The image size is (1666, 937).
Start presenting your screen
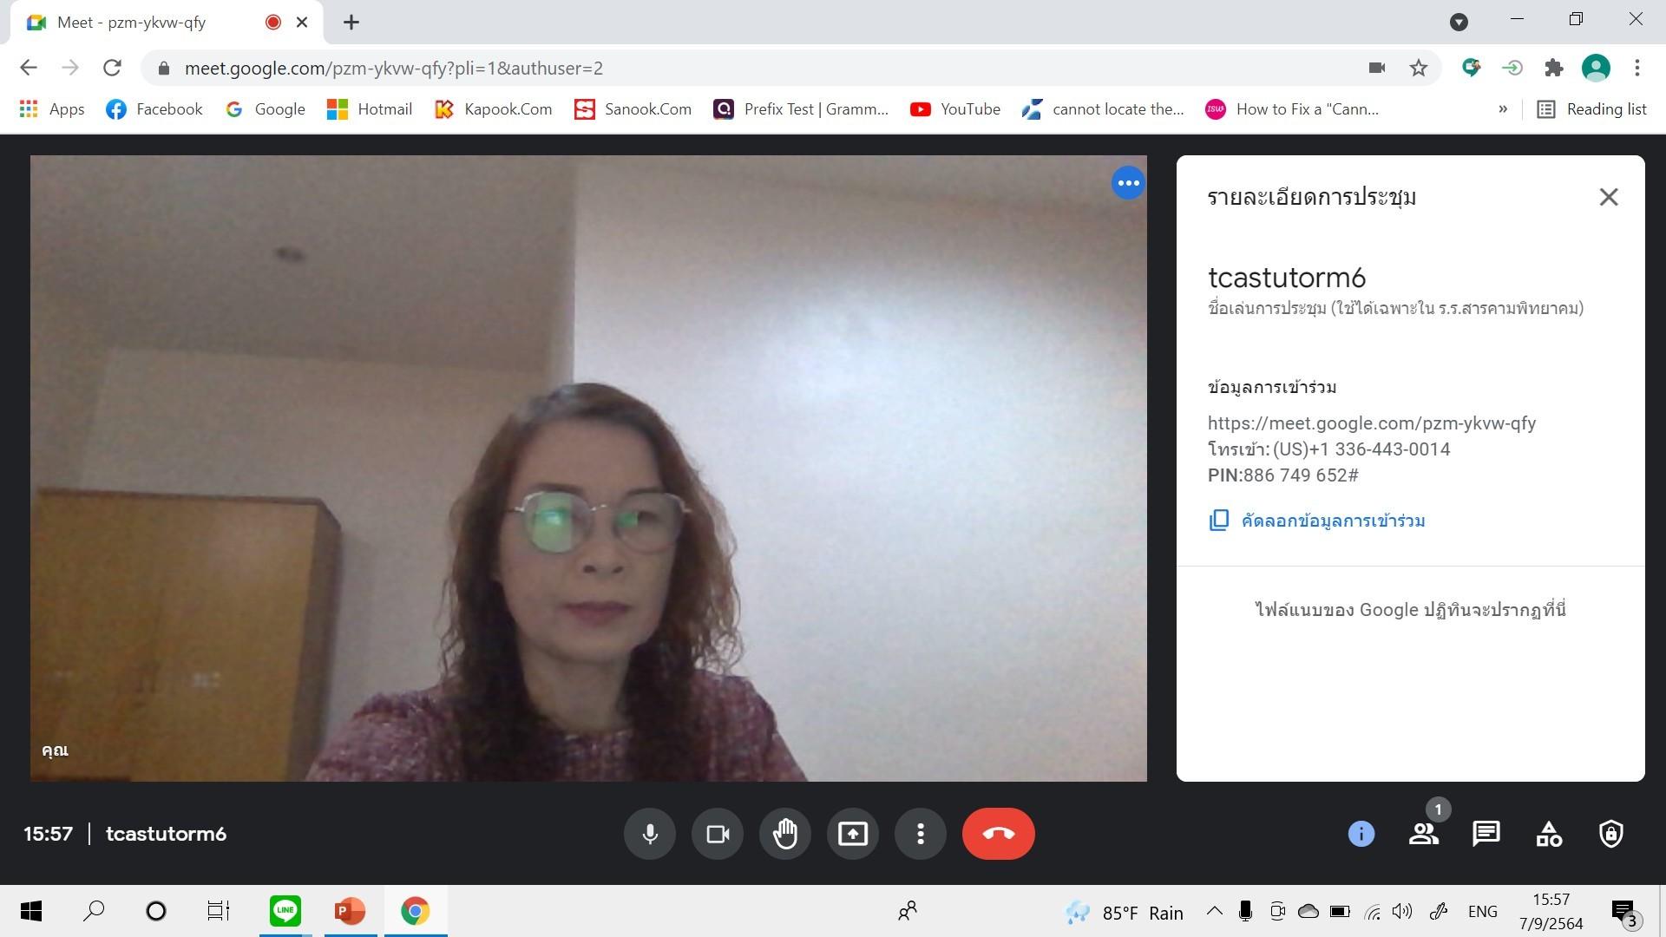click(x=852, y=834)
